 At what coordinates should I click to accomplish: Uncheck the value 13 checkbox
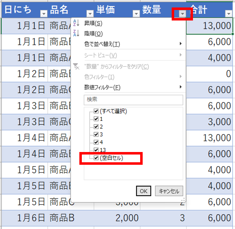tap(96, 150)
